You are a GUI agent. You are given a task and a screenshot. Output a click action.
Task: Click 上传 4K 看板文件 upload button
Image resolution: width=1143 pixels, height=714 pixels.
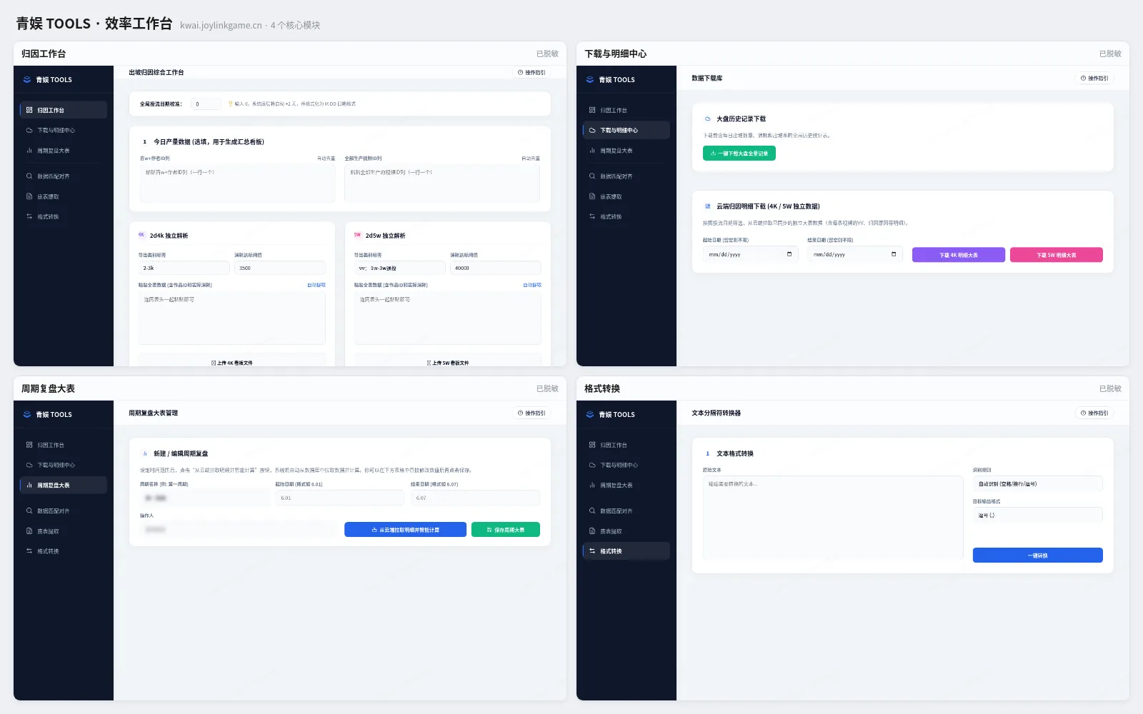pos(232,361)
